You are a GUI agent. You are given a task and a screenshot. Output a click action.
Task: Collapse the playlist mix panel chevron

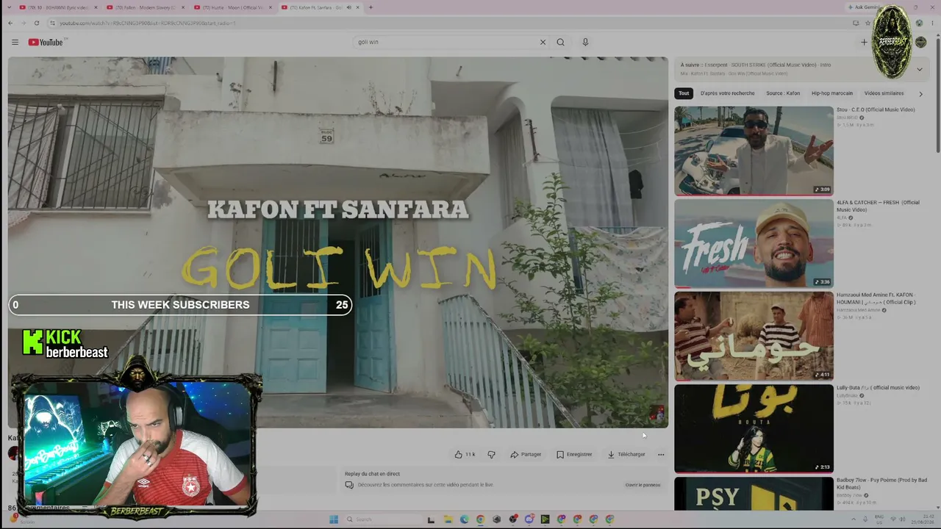click(x=919, y=69)
